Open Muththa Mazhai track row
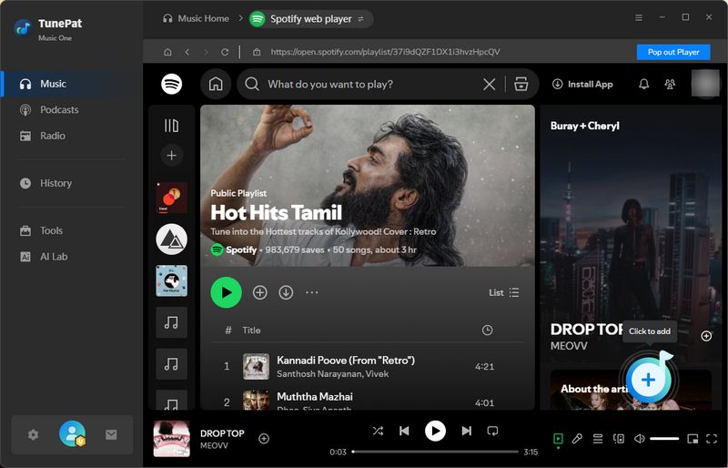 point(368,402)
